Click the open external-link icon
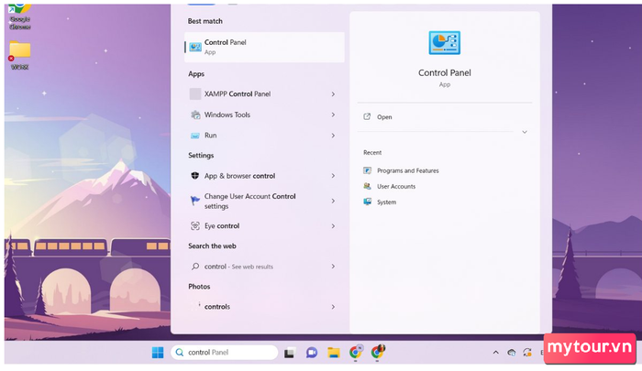Screen dimensions: 642x371 367,116
